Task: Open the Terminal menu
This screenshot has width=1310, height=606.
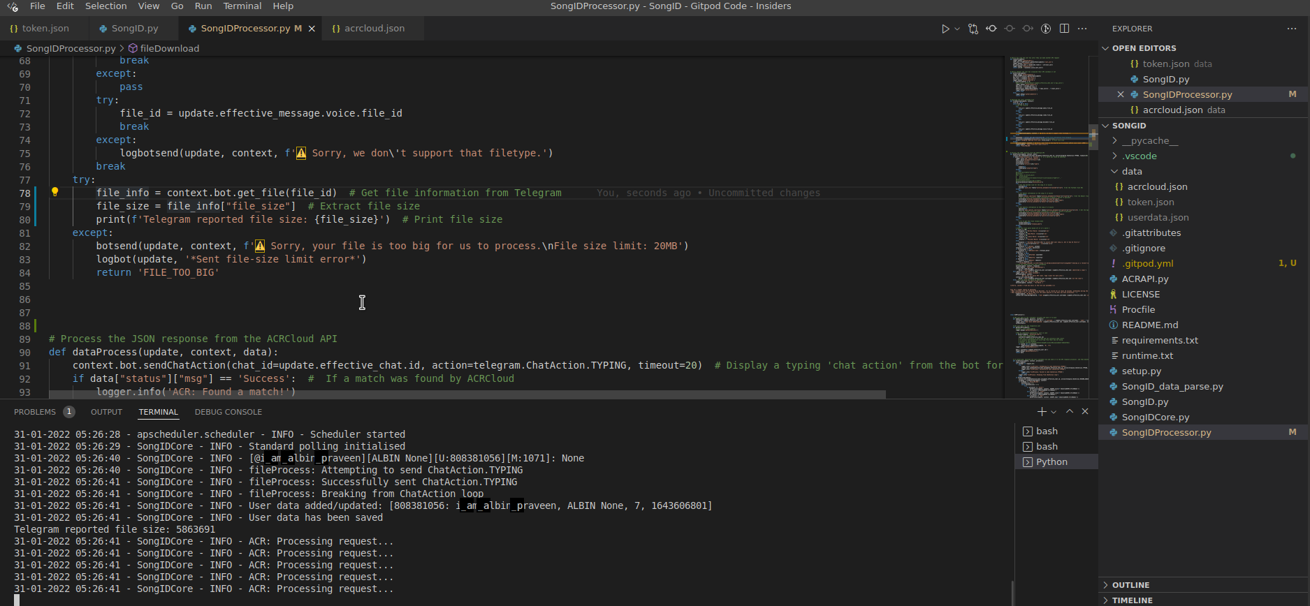Action: [242, 6]
